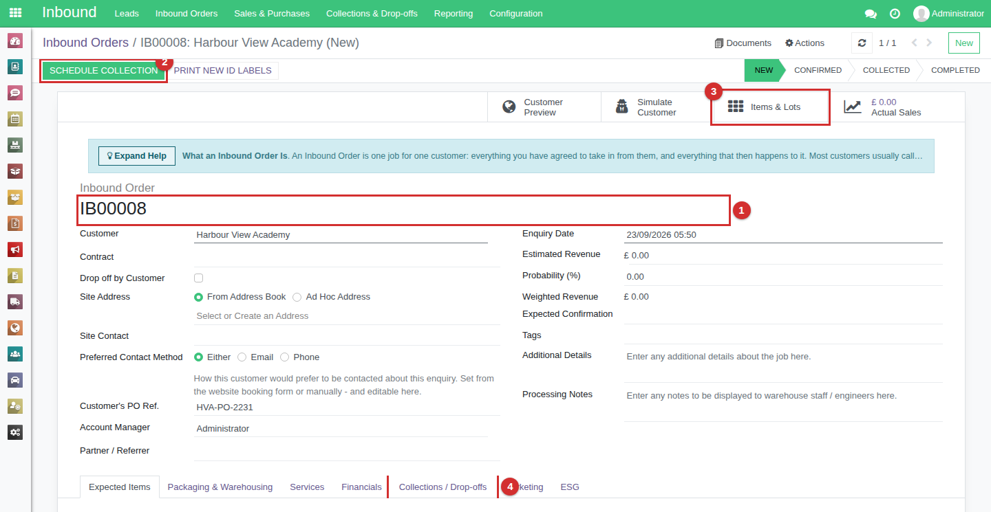Image resolution: width=991 pixels, height=512 pixels.
Task: Open the closed box sidebar icon
Action: pos(15,171)
